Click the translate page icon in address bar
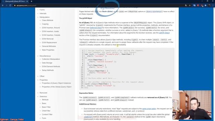Screen dimensions: 215x121 coord(186,5)
